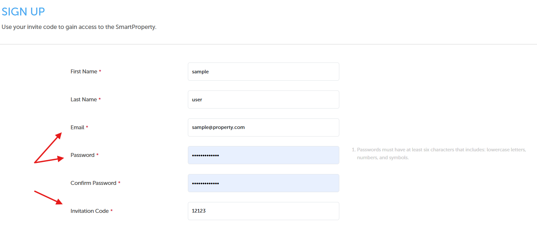Click the red arrowhead pointing at Email
Image resolution: width=537 pixels, height=228 pixels.
point(58,136)
